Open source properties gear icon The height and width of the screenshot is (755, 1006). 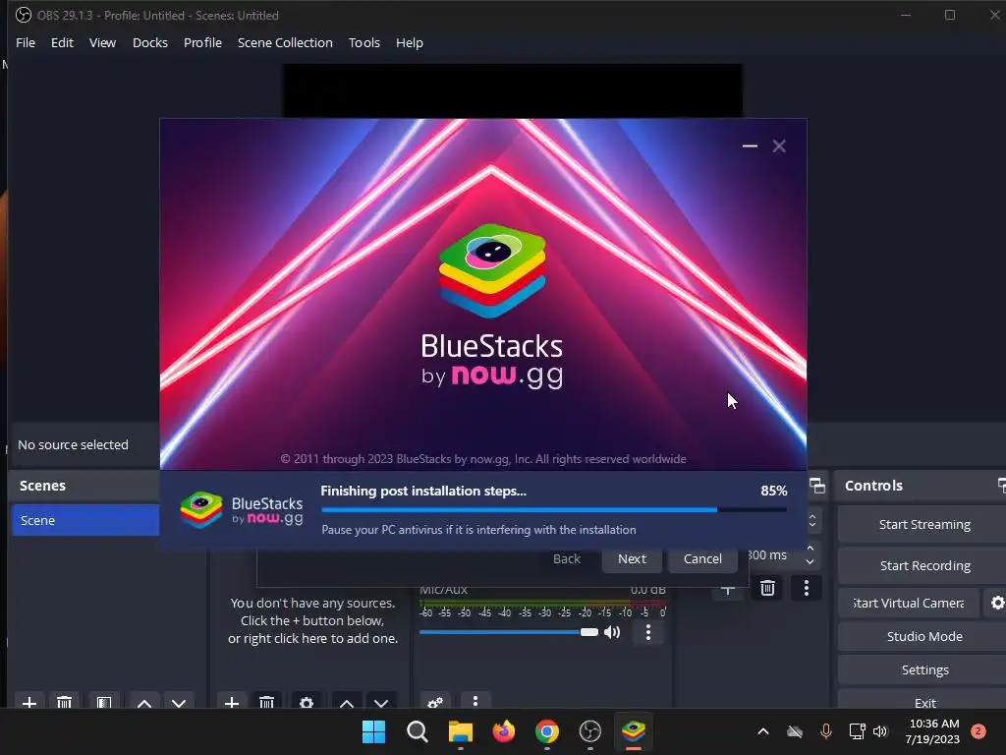pos(307,702)
